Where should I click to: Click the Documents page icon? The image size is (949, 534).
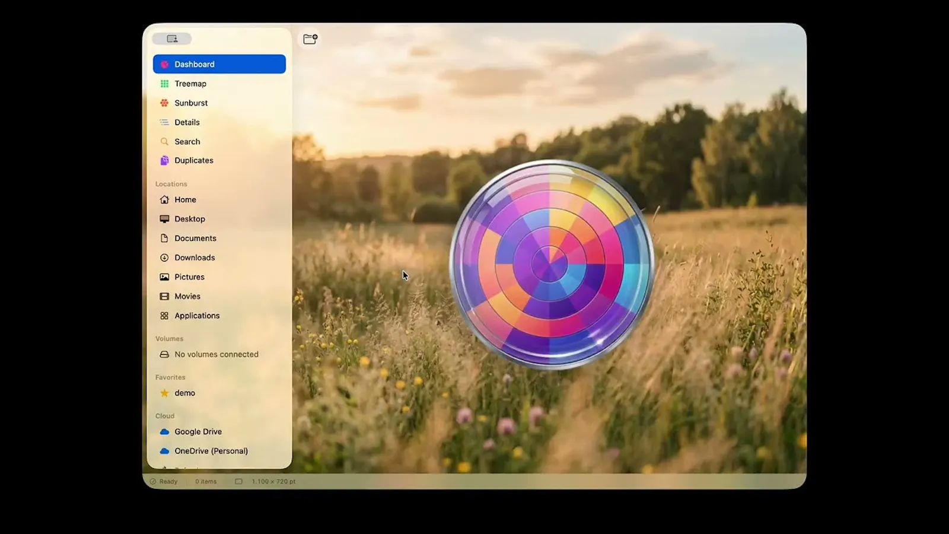(164, 238)
